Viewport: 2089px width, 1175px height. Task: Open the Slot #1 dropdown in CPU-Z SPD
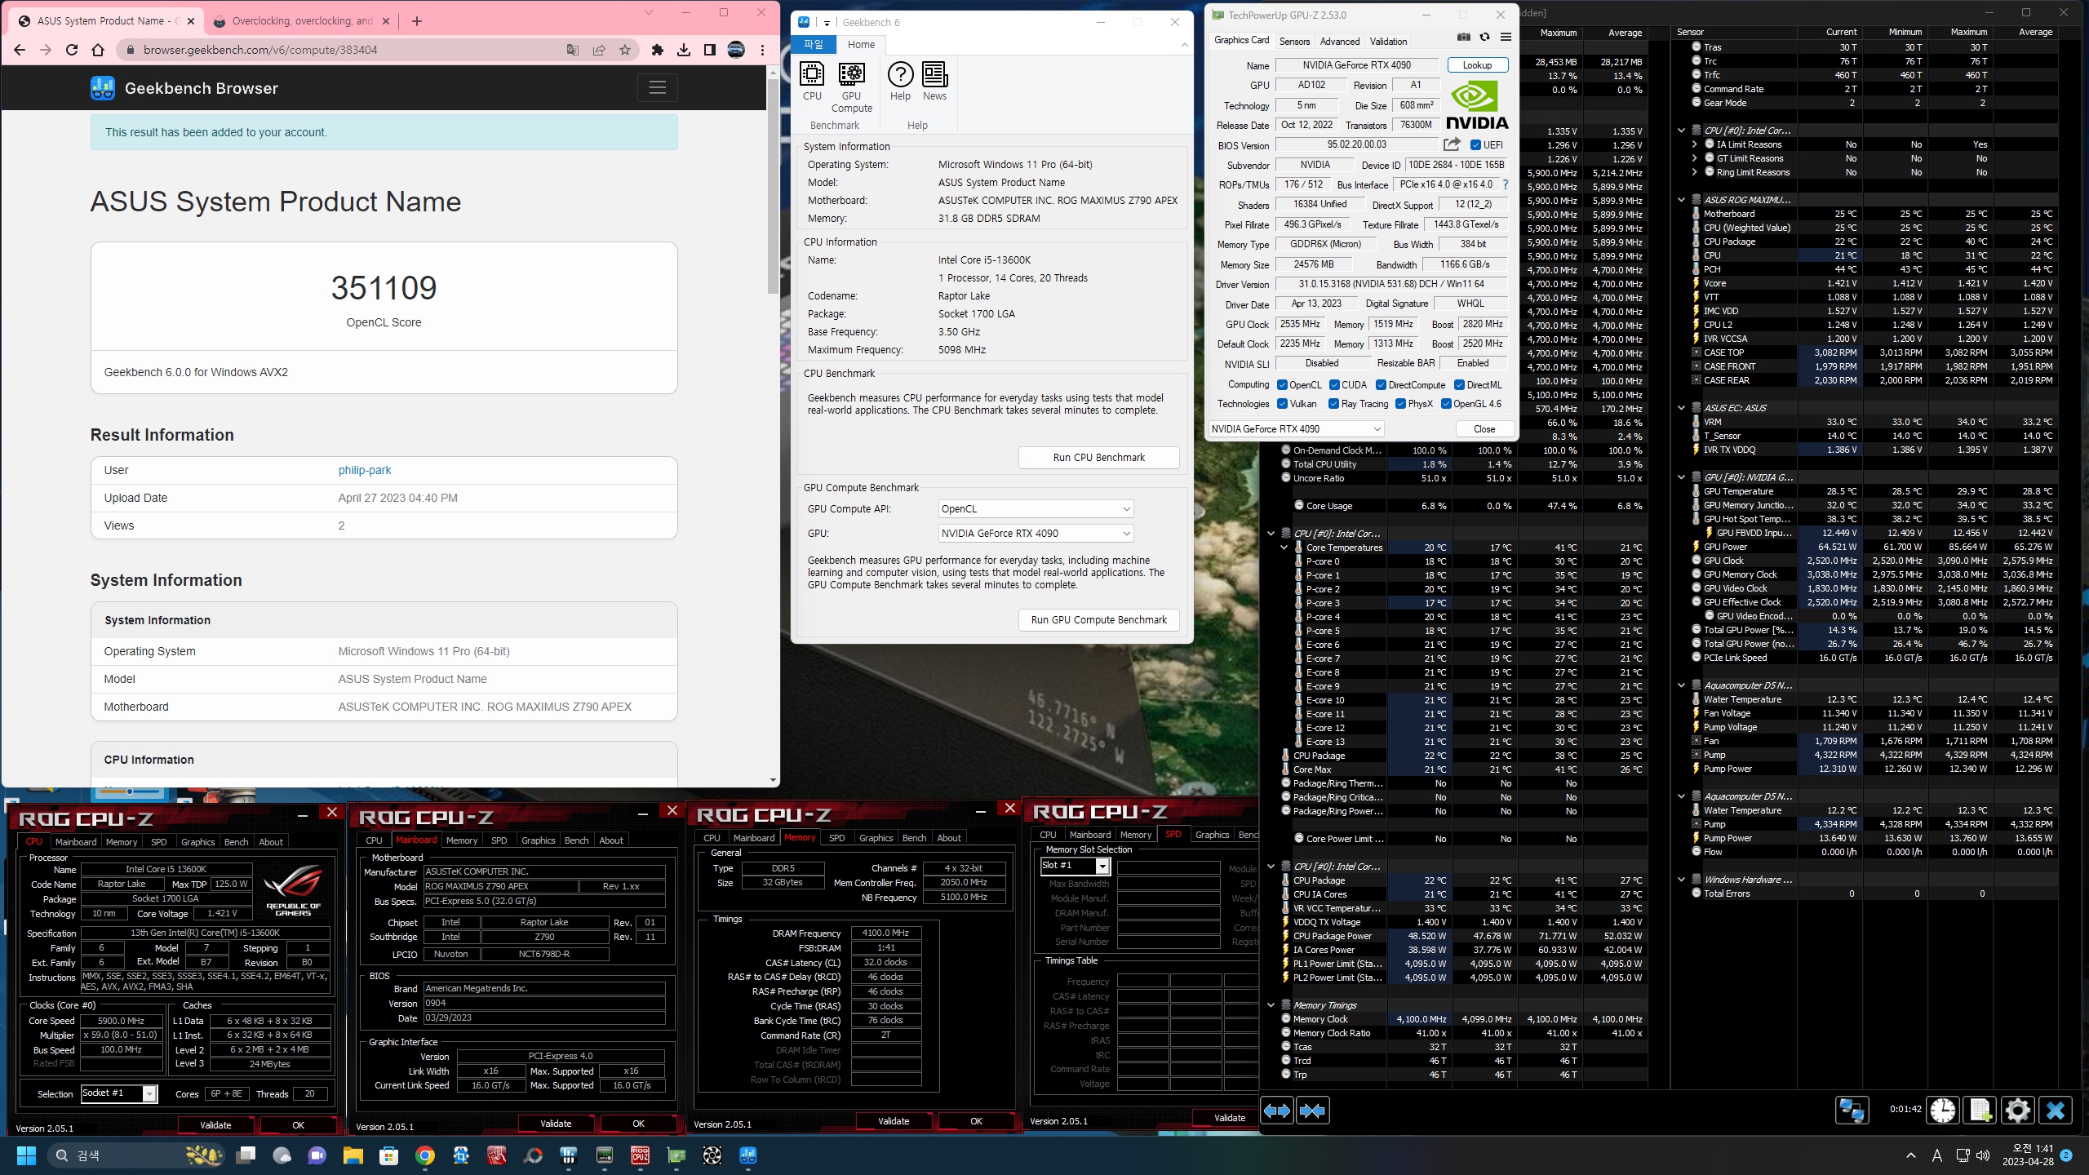(x=1074, y=866)
